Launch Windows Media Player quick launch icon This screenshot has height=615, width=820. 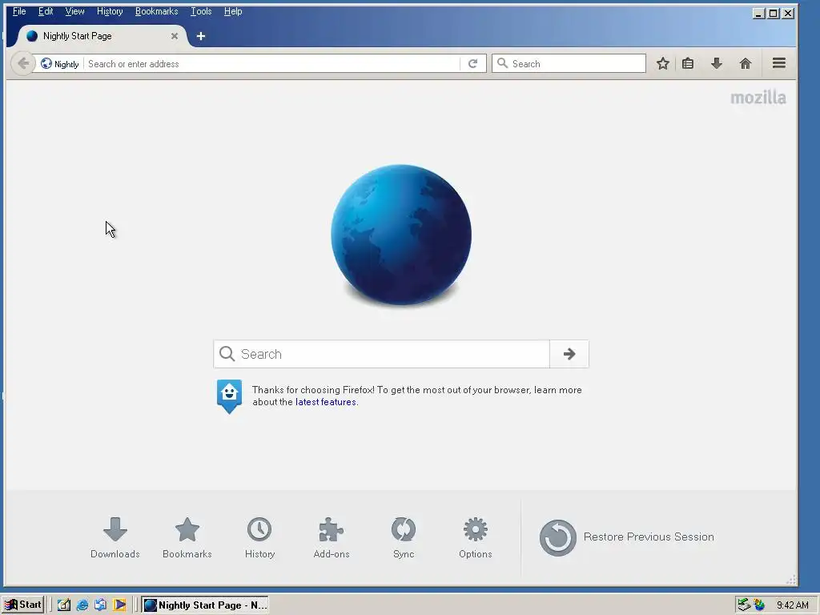point(119,605)
